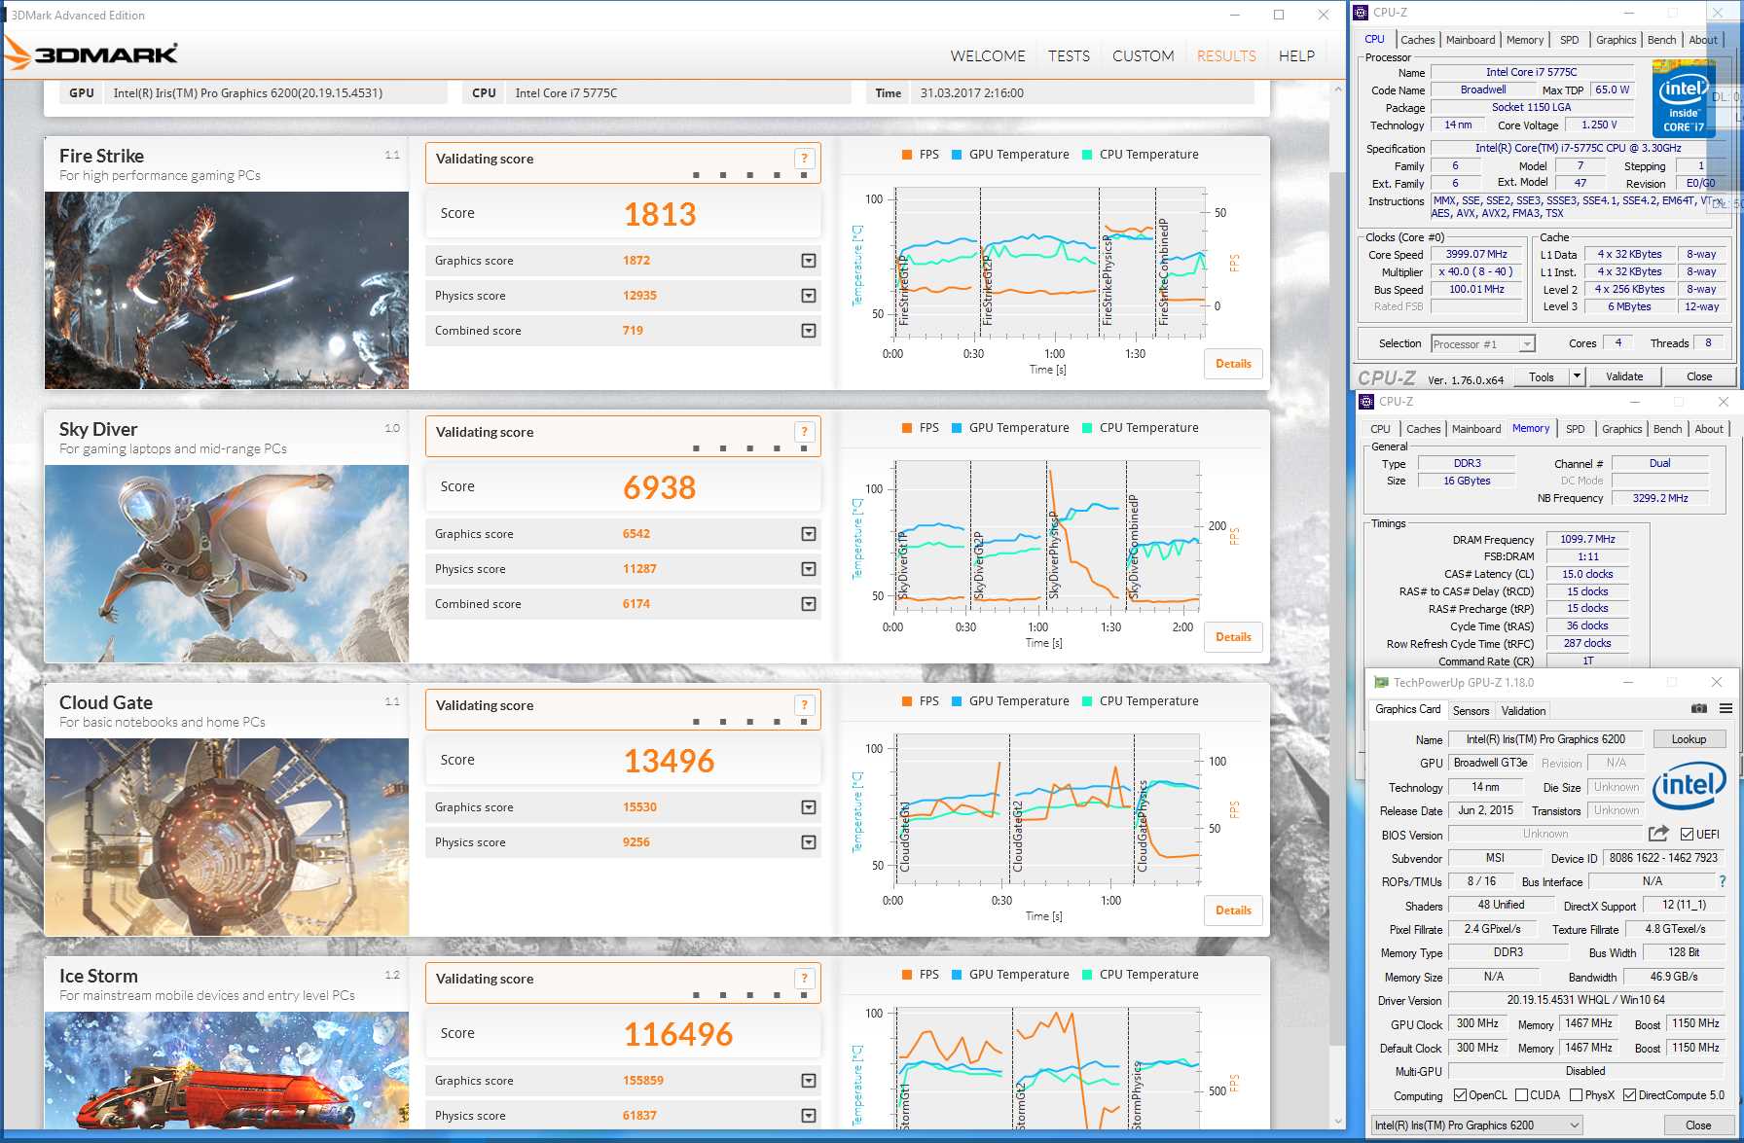Screen dimensions: 1744x1143
Task: Open Cloud Gate validating score help icon
Action: click(x=804, y=705)
